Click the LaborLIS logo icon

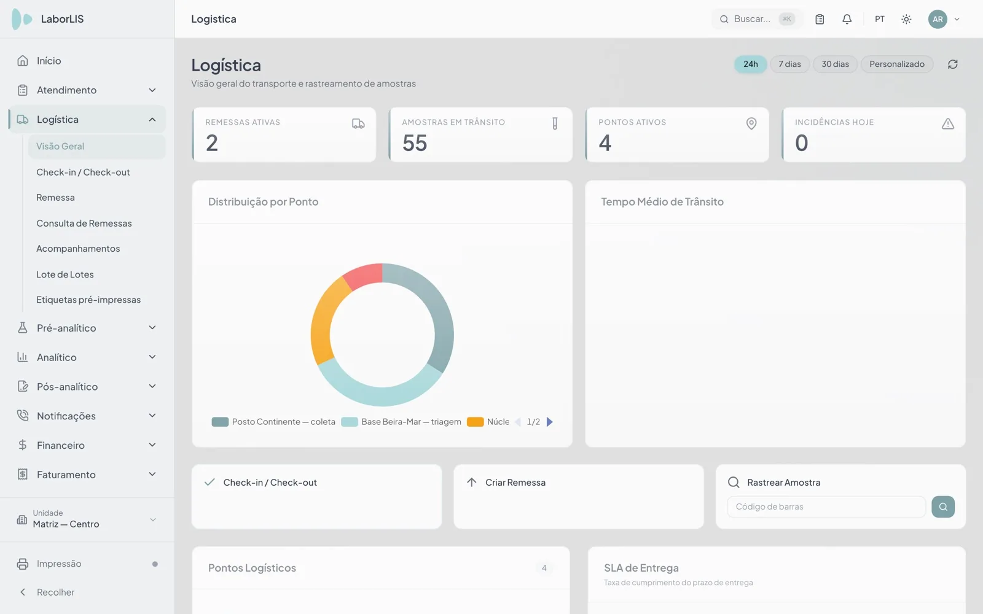pos(22,19)
